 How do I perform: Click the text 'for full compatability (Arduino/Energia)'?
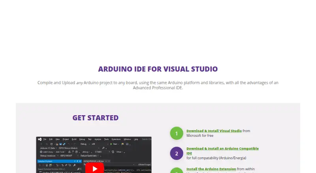[x=216, y=158]
